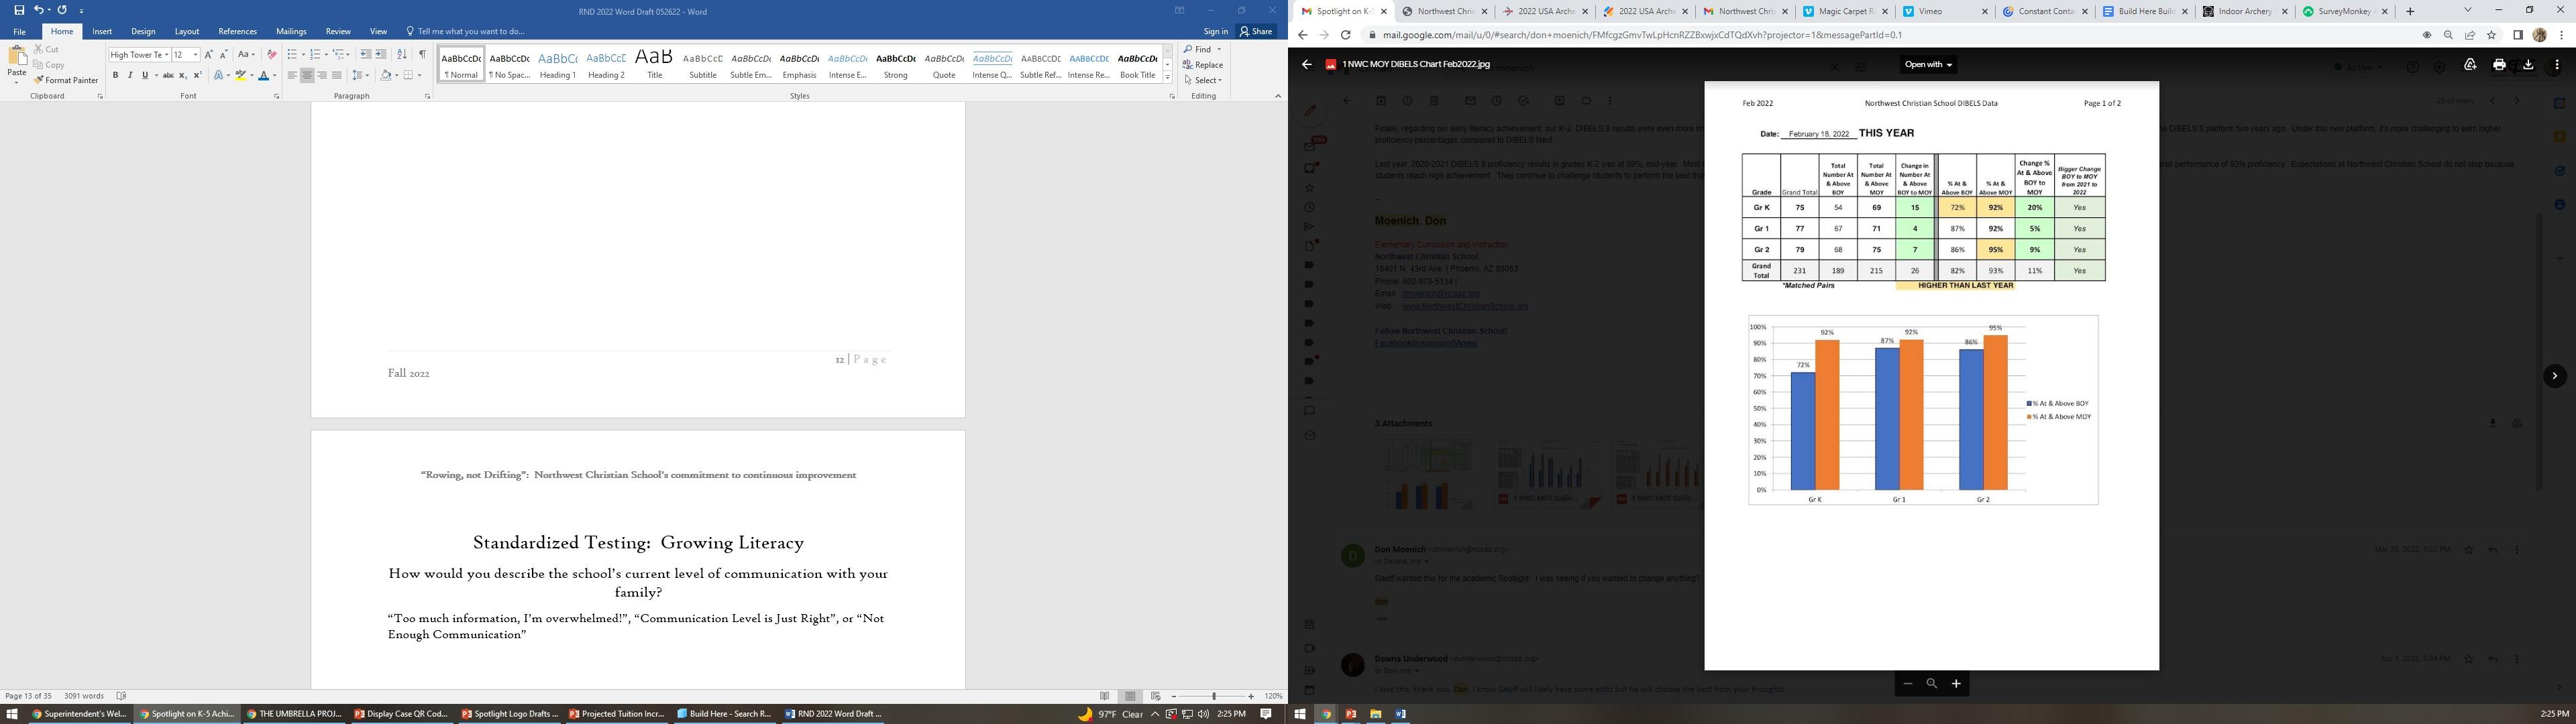Viewport: 2576px width, 724px height.
Task: Toggle bold formatting
Action: tap(115, 75)
